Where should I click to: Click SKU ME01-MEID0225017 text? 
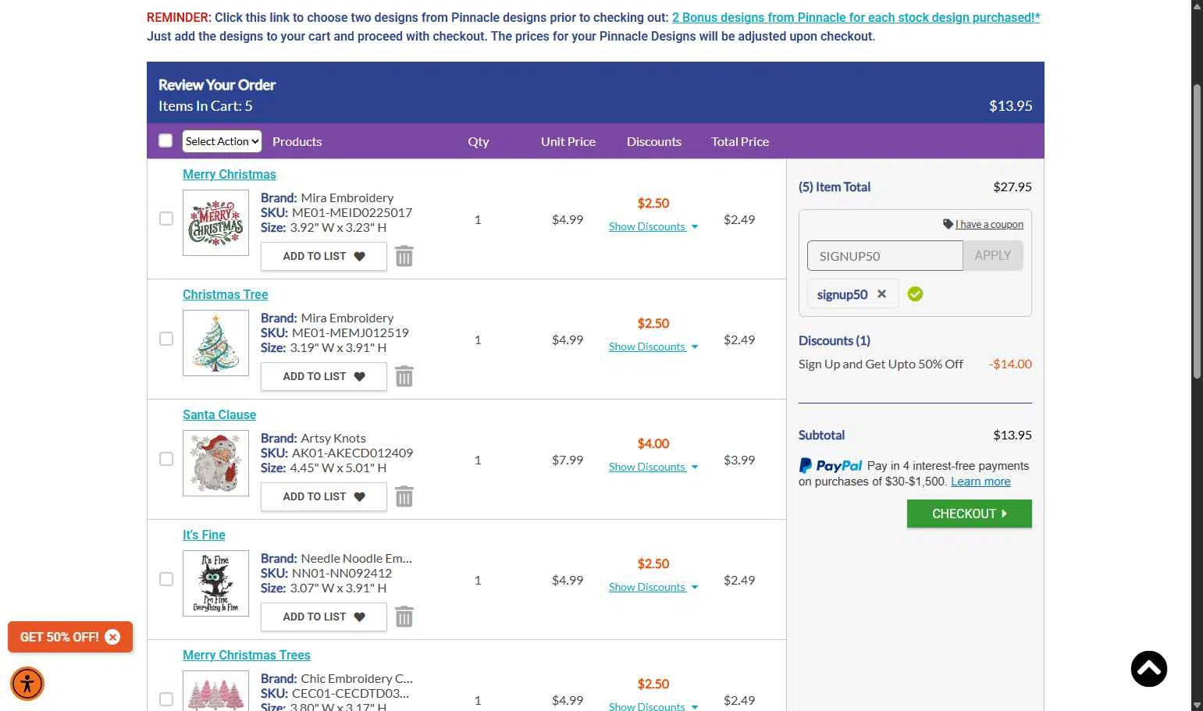[336, 212]
